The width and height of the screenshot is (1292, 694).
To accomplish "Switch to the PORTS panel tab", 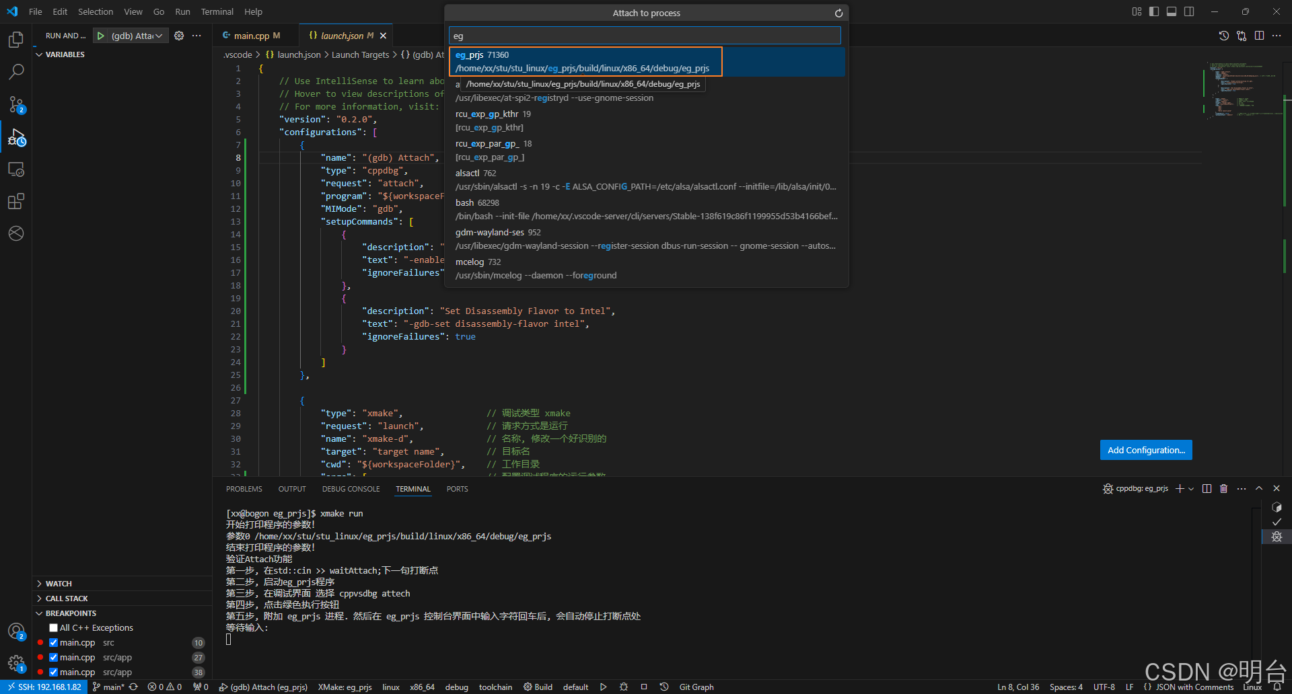I will coord(457,489).
